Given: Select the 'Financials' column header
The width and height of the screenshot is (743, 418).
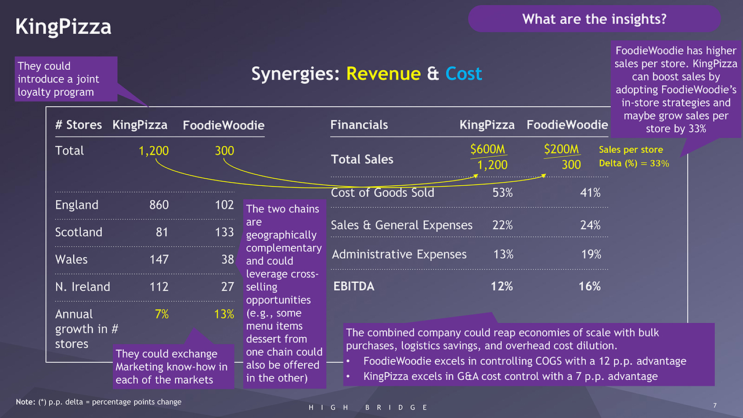Looking at the screenshot, I should pos(359,125).
